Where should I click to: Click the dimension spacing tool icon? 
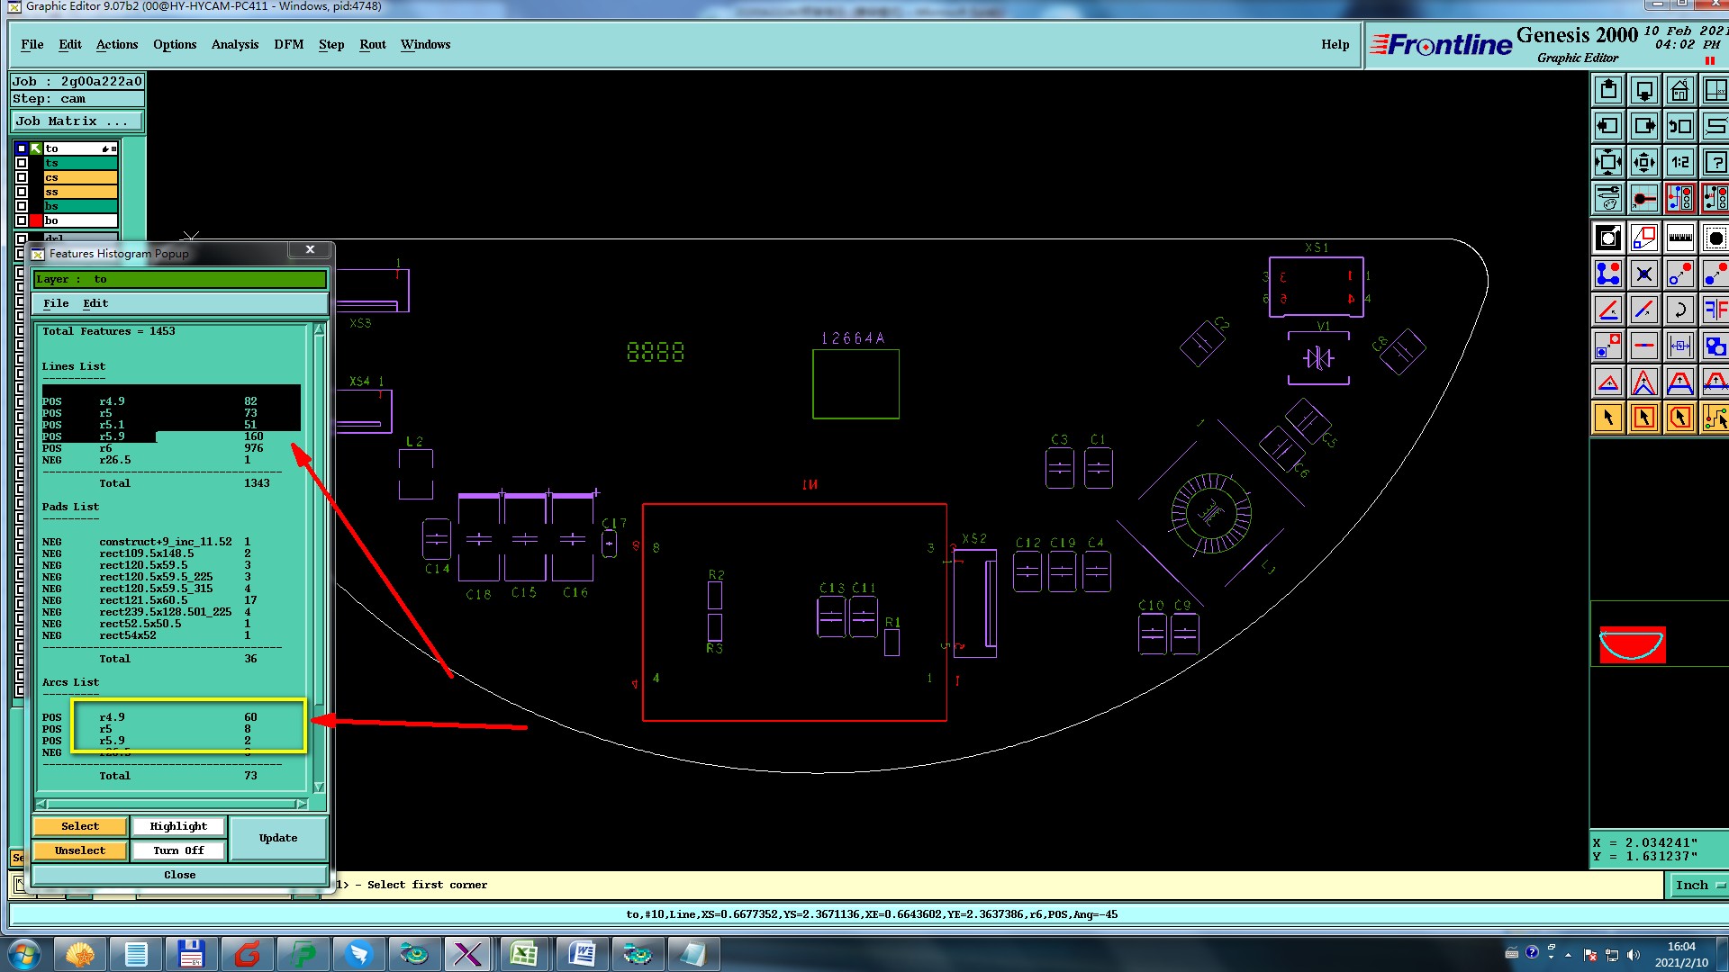point(1680,346)
